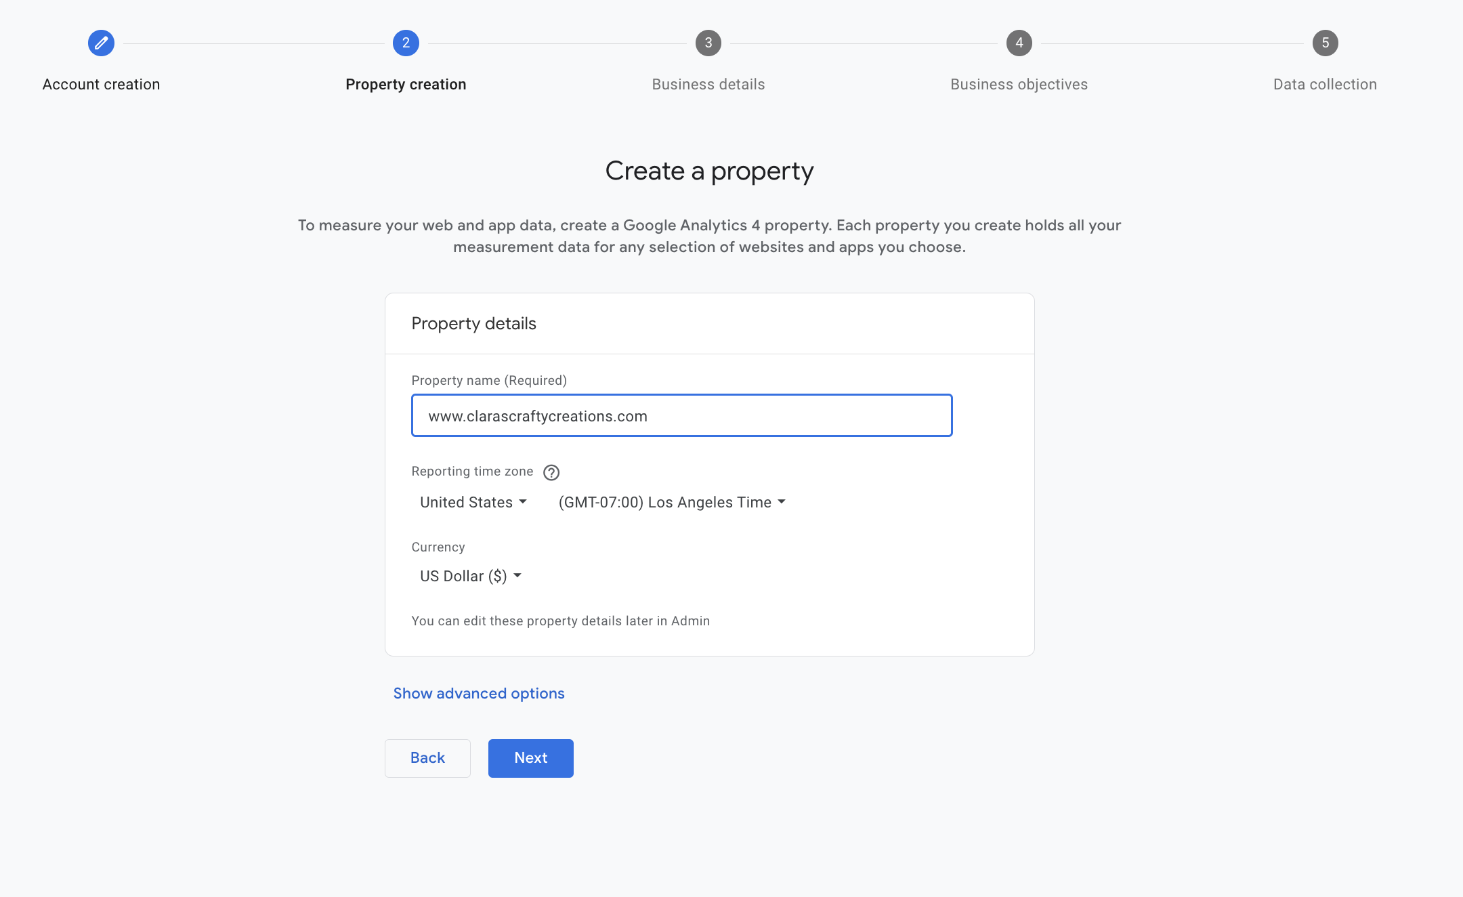Click the step 2 Property creation circle

click(x=406, y=43)
